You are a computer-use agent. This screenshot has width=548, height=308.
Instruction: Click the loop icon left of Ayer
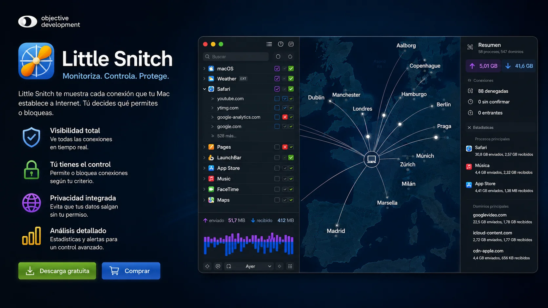point(229,266)
